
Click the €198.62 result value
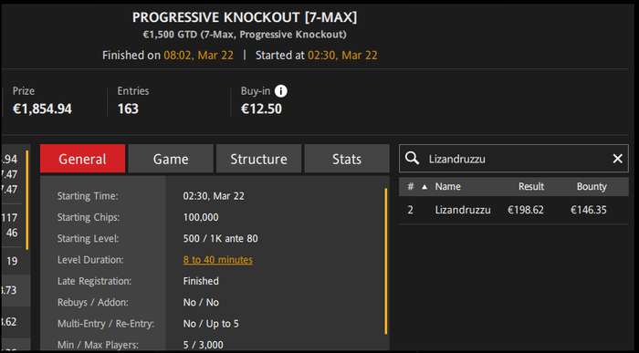tap(525, 210)
